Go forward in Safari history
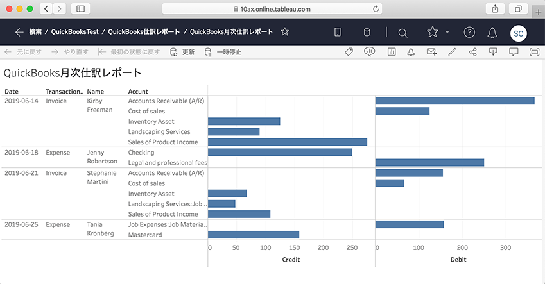 [x=60, y=9]
